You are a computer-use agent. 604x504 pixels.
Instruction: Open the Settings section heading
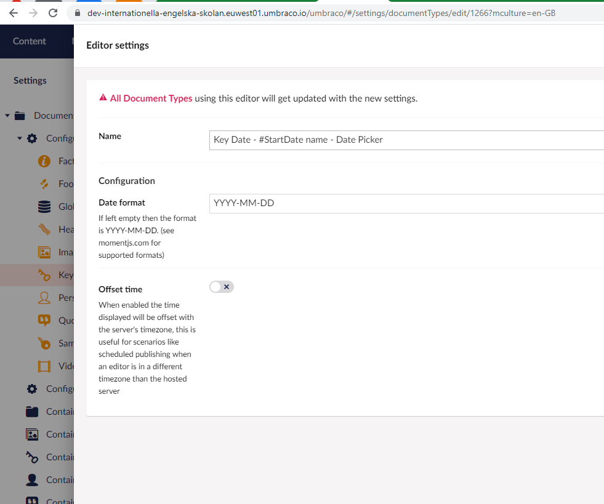point(30,80)
